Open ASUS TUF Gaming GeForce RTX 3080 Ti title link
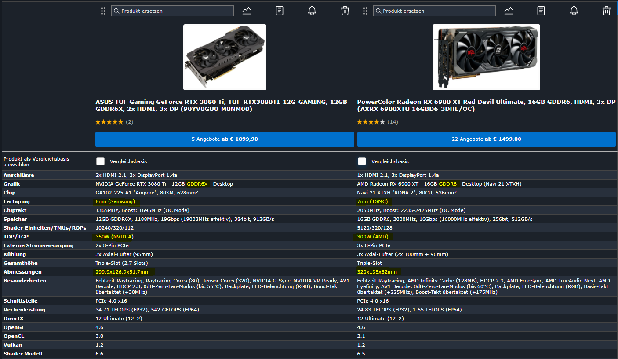Screen dimensions: 618x359 222,105
